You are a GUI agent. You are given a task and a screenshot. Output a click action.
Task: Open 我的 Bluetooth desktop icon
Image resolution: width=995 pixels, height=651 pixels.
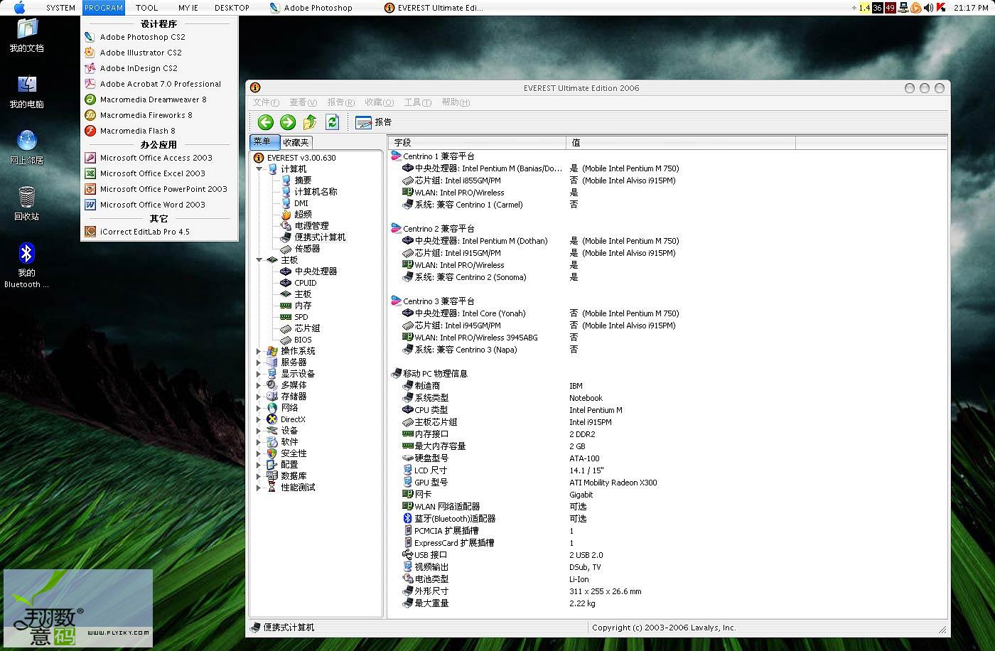27,266
